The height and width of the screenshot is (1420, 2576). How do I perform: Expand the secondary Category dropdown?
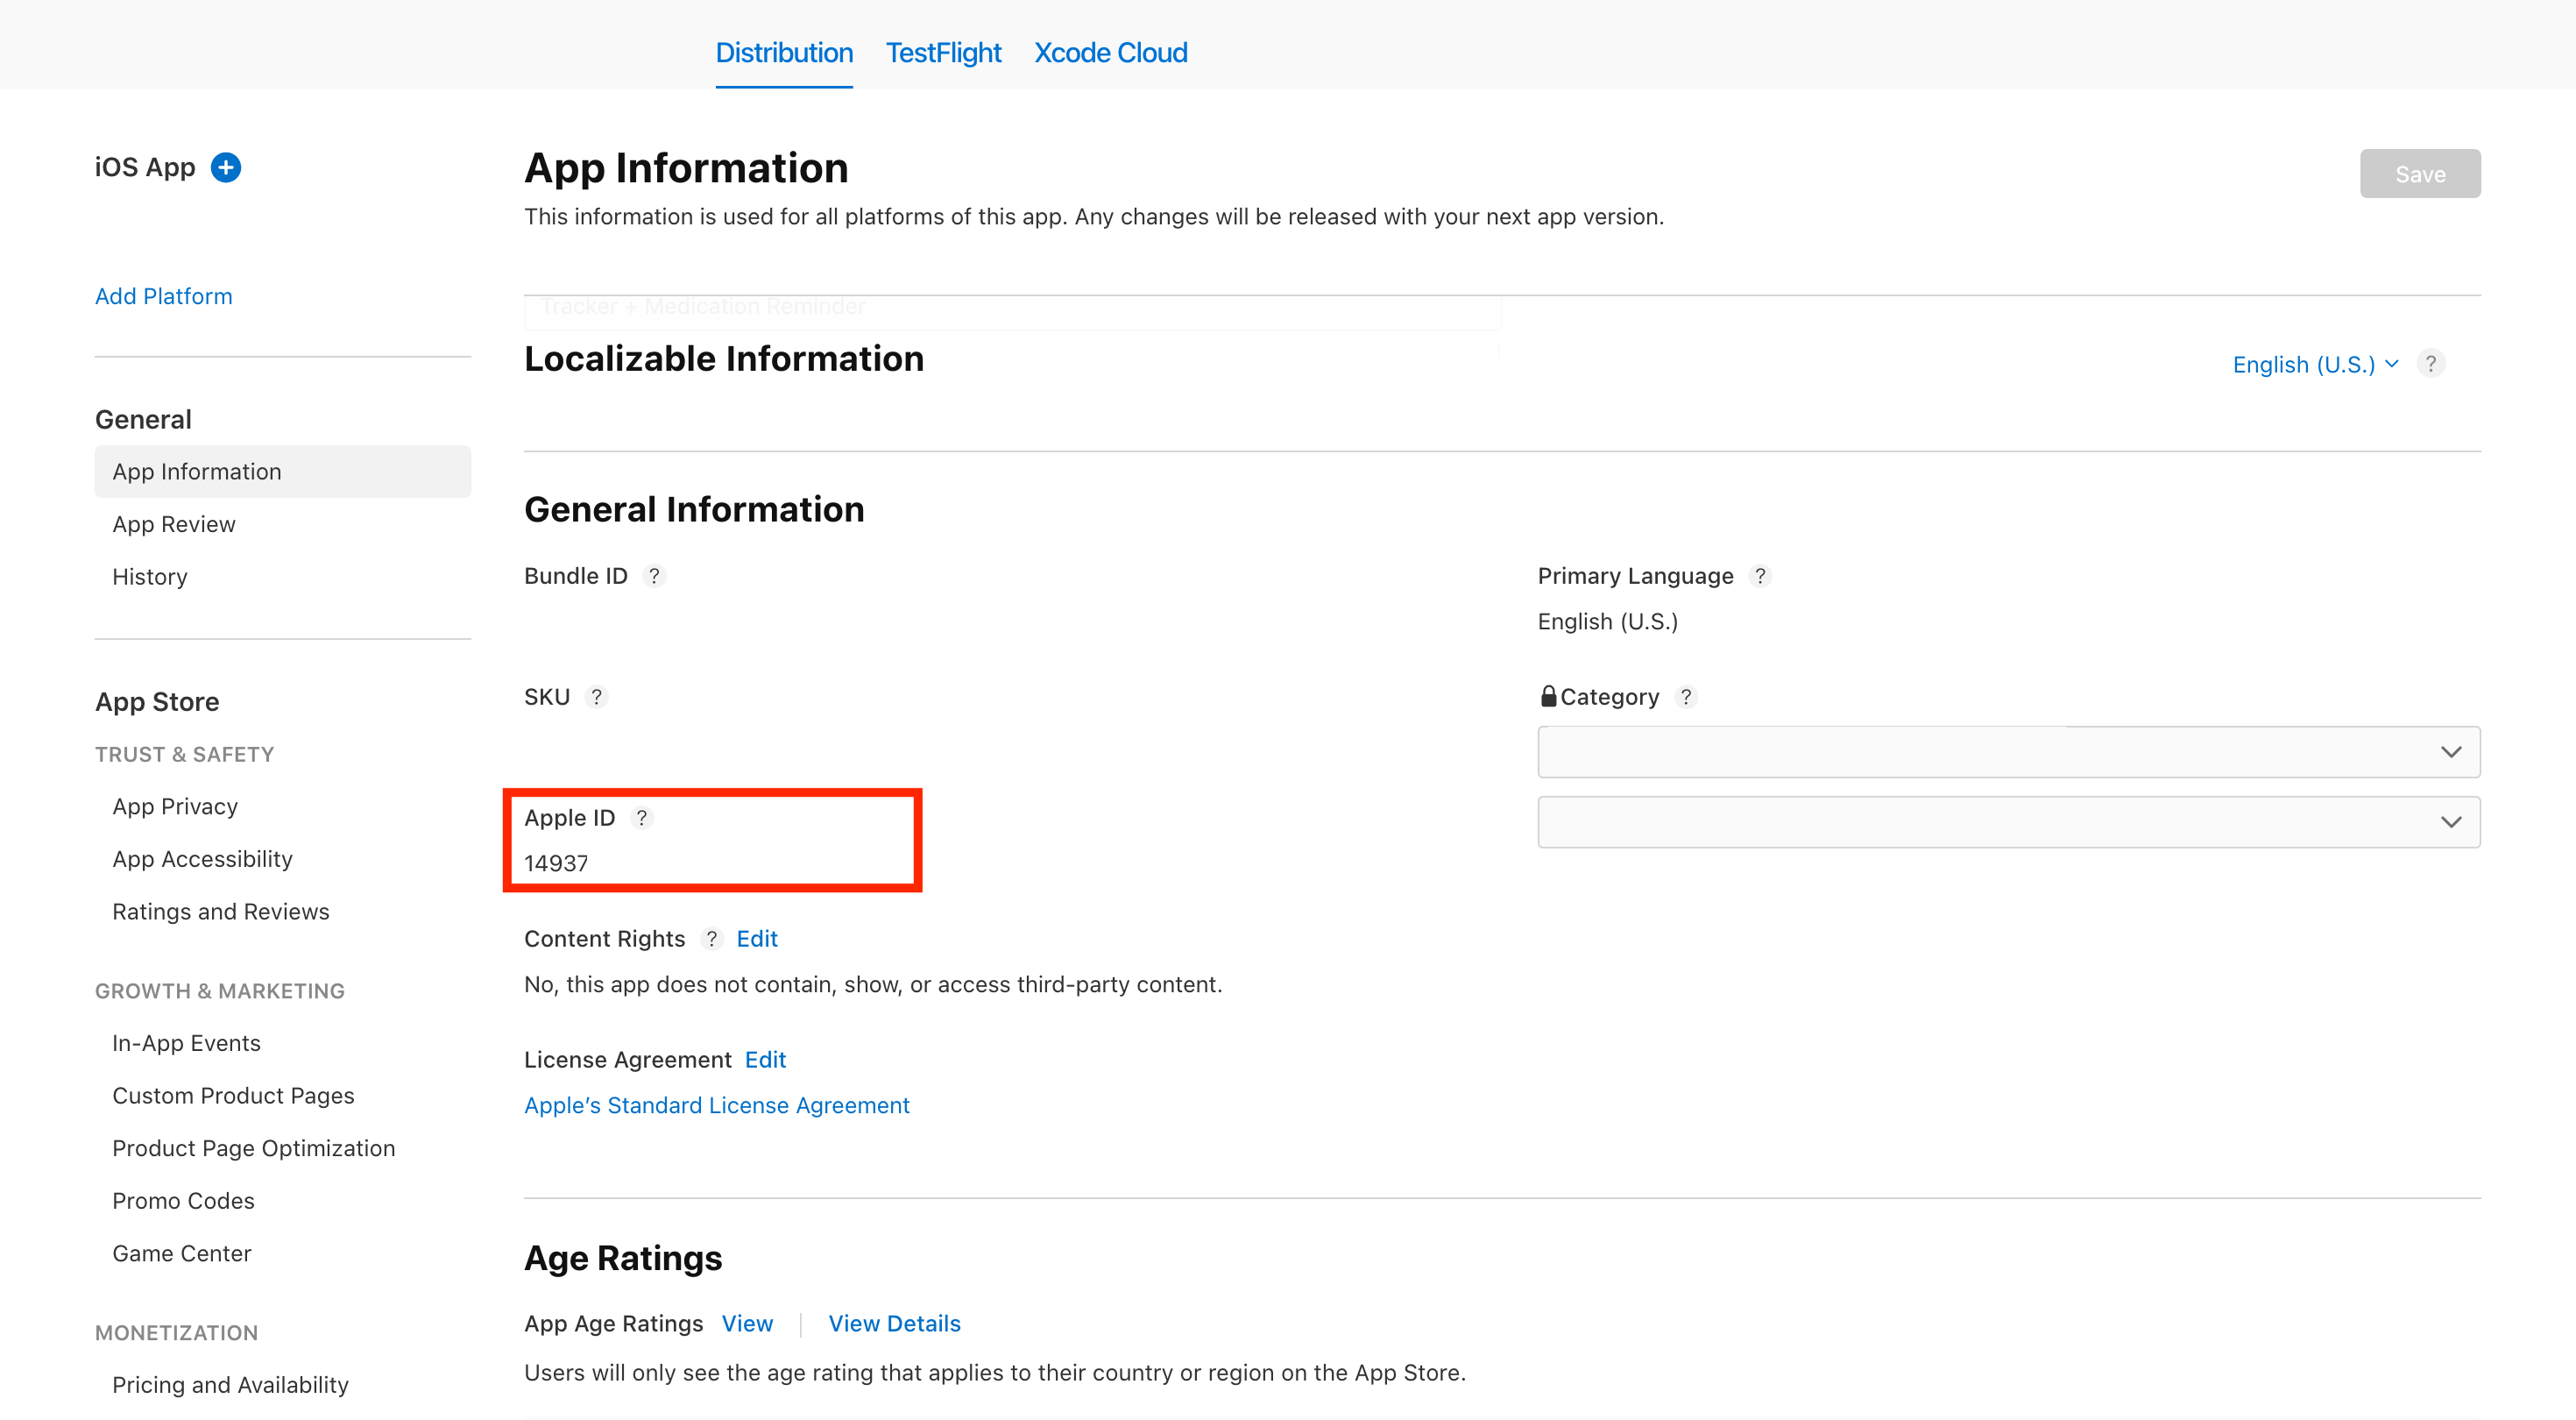coord(2008,822)
